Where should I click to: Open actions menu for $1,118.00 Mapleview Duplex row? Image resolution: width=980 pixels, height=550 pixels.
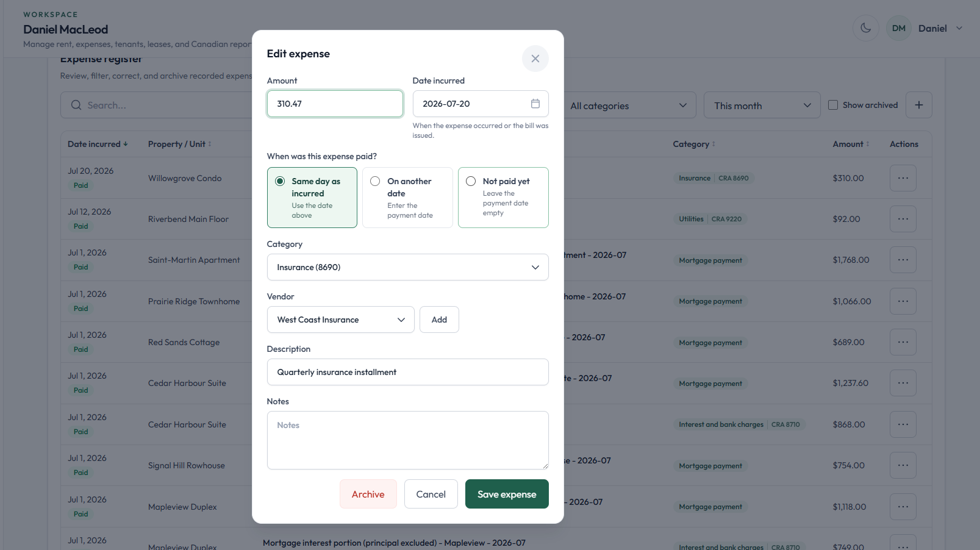903,507
